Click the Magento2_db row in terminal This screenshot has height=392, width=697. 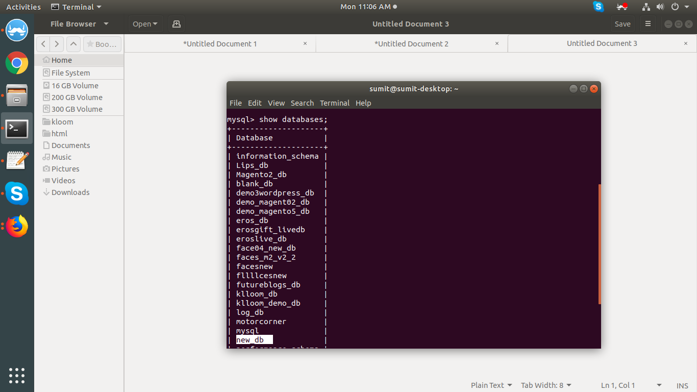(x=261, y=175)
